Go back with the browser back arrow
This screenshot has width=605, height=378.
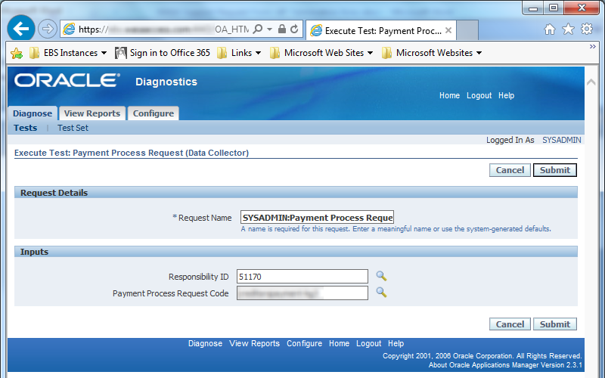[21, 28]
